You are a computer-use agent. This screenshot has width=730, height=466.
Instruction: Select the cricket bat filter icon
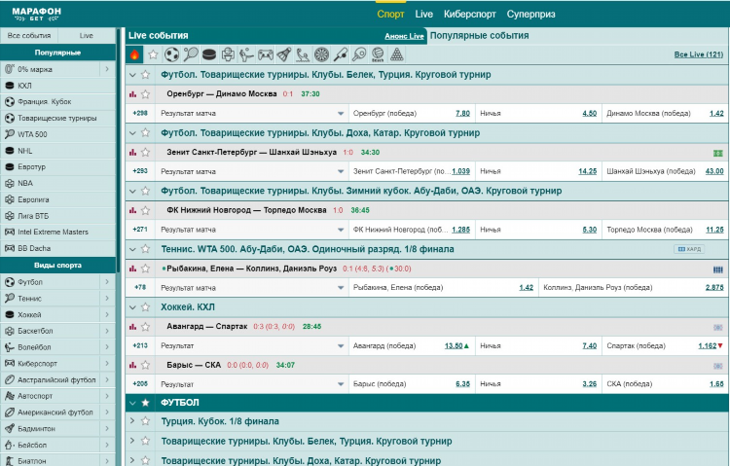pyautogui.click(x=341, y=54)
